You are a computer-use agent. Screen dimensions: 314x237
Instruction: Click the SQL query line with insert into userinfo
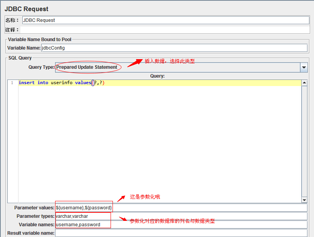point(160,83)
